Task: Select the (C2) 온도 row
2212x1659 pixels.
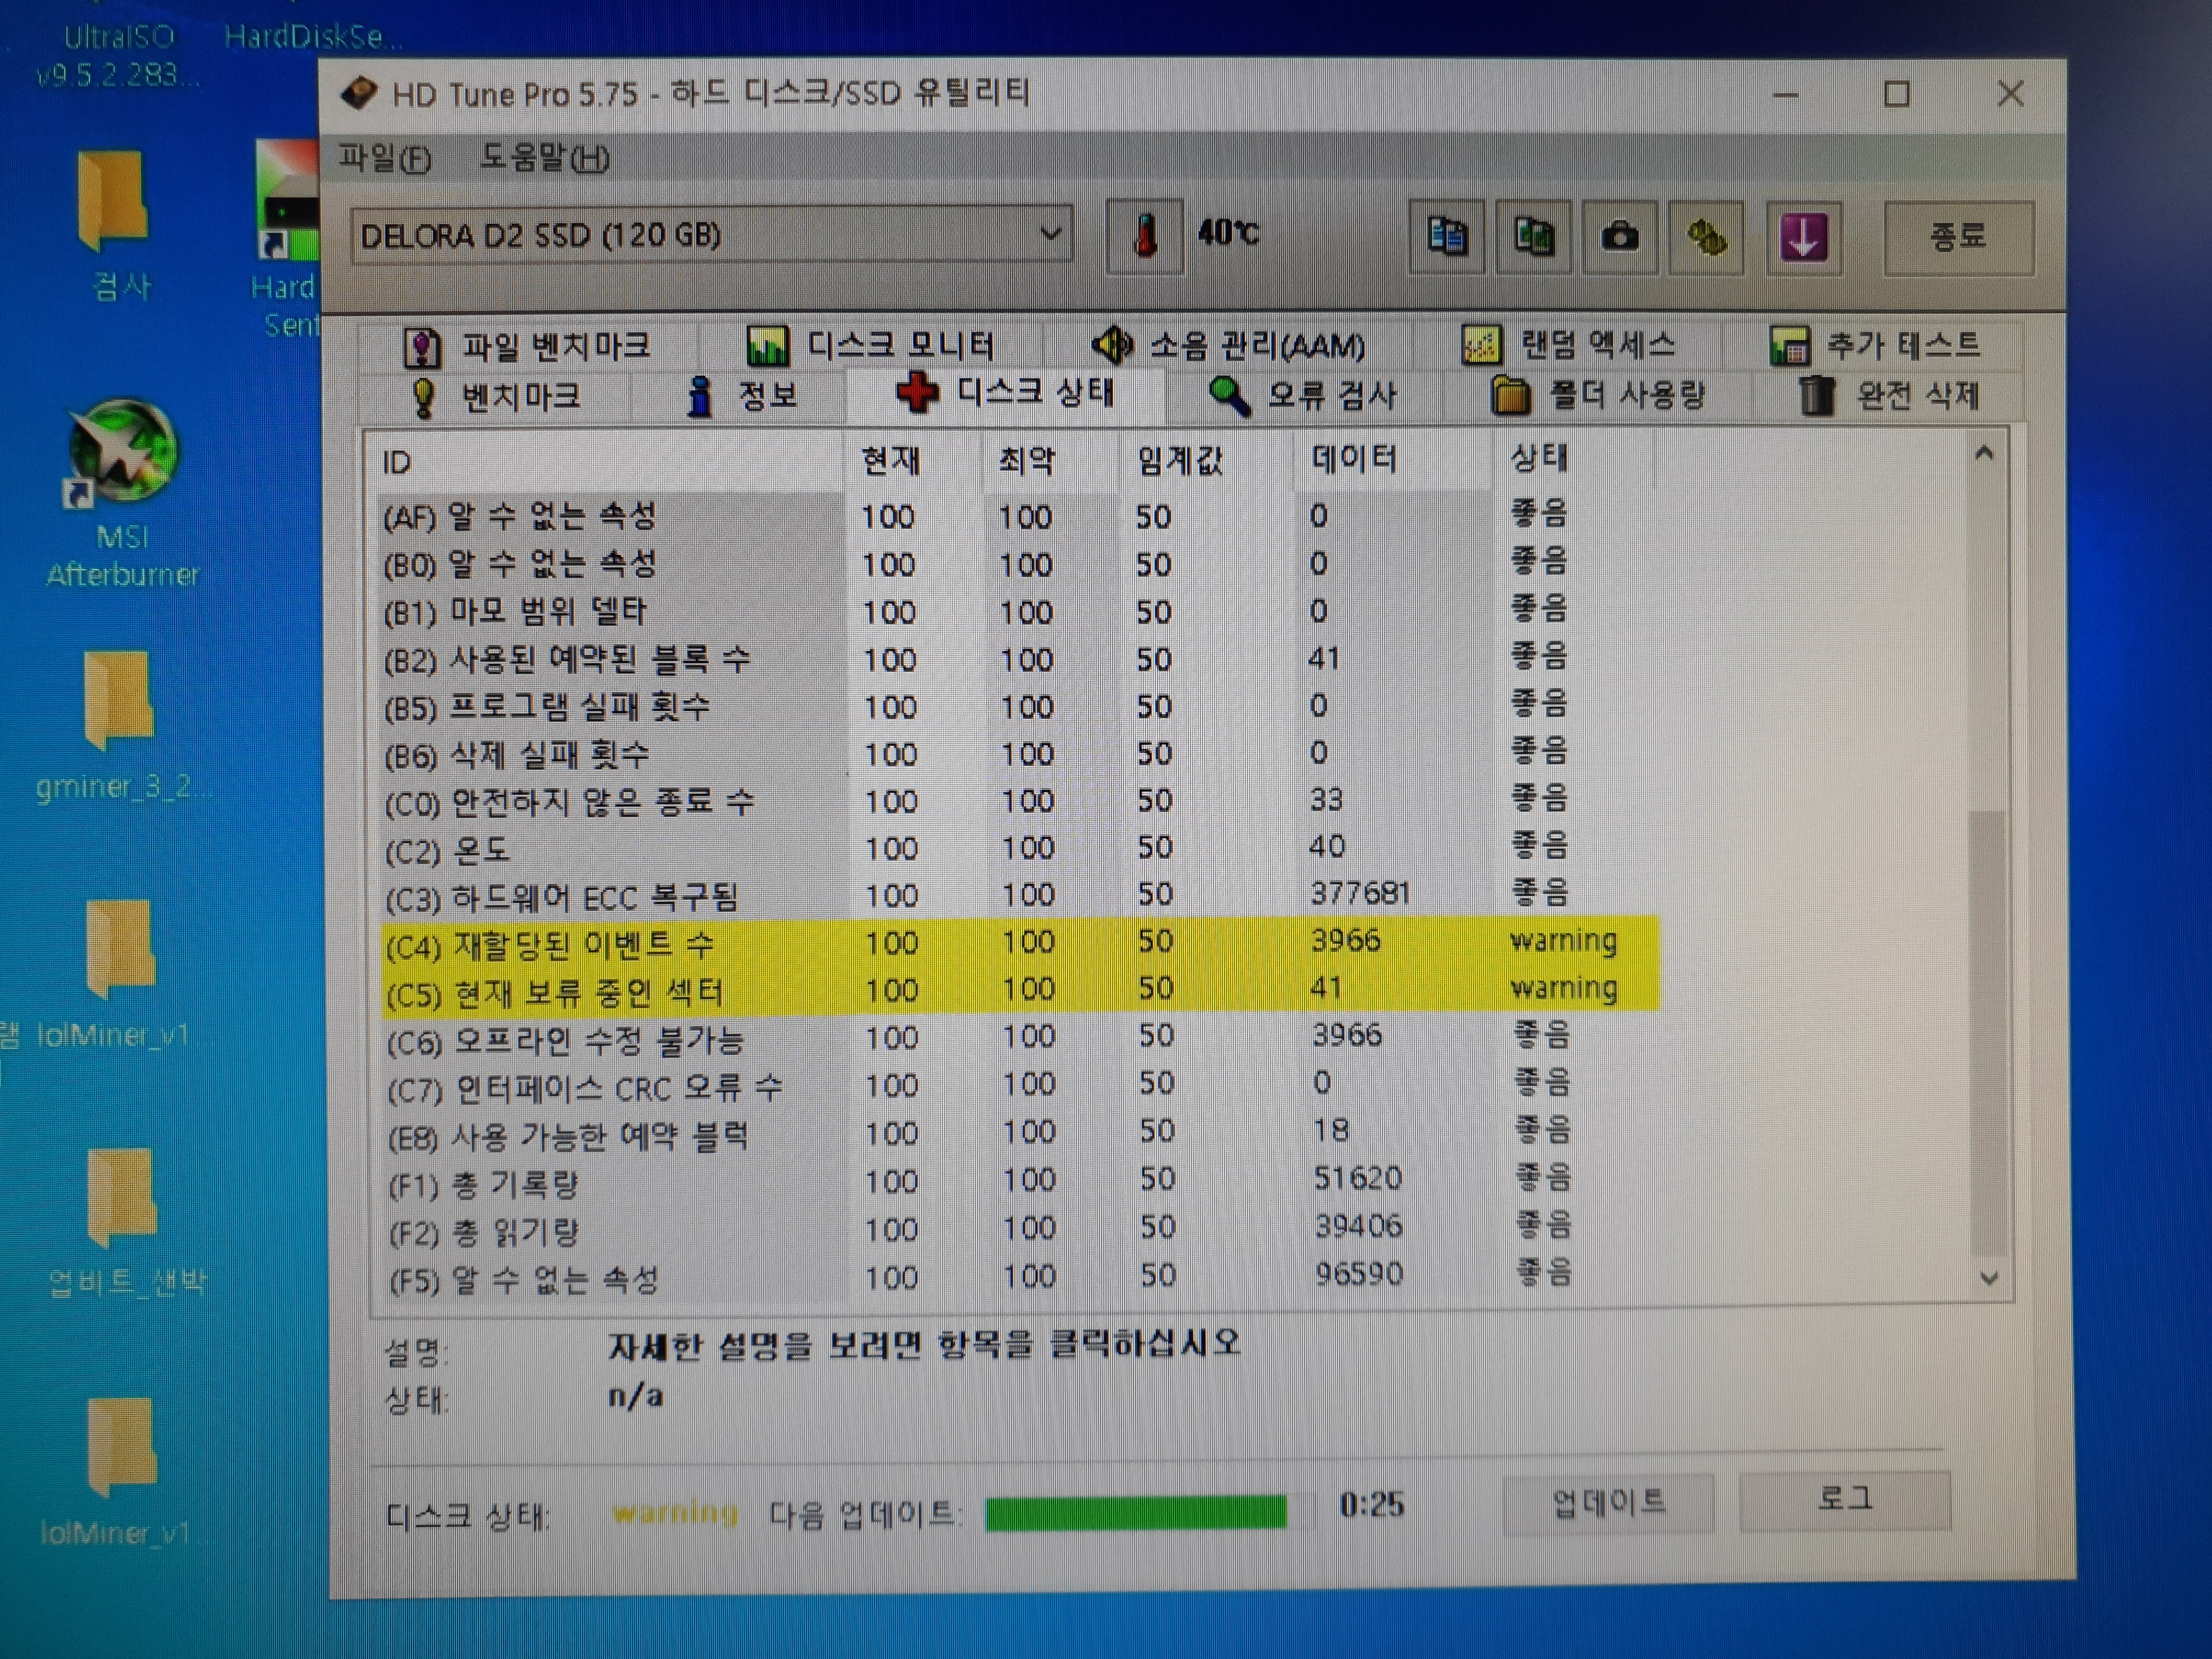Action: click(x=1018, y=848)
